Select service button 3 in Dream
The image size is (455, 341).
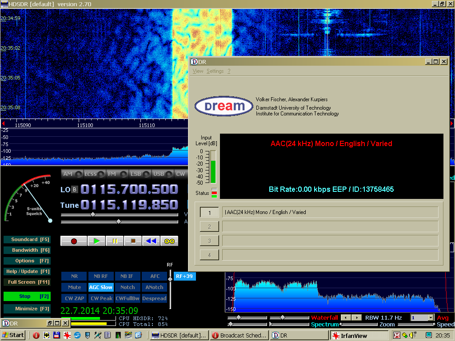tap(209, 241)
